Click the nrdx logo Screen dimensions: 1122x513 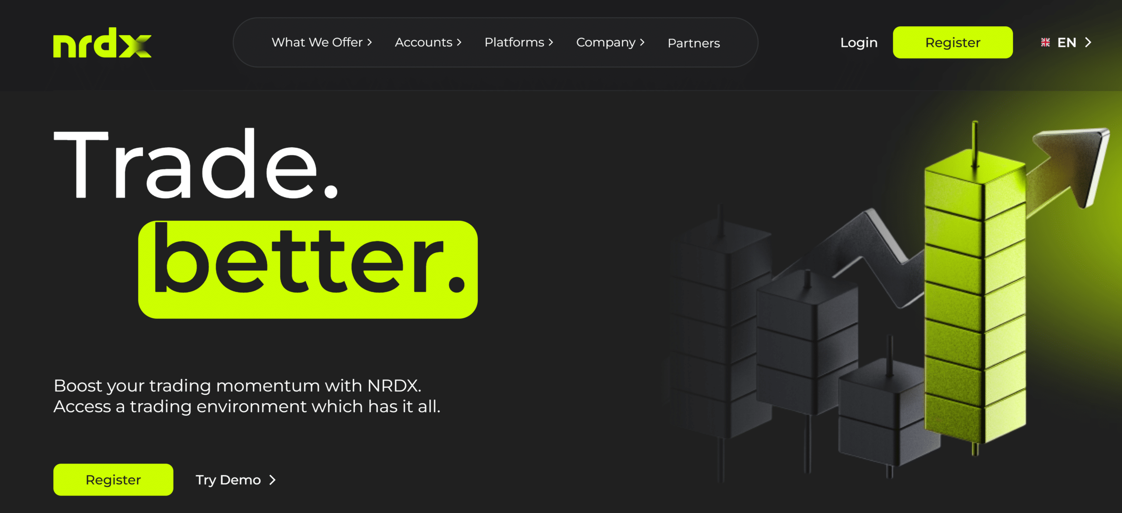pos(102,43)
